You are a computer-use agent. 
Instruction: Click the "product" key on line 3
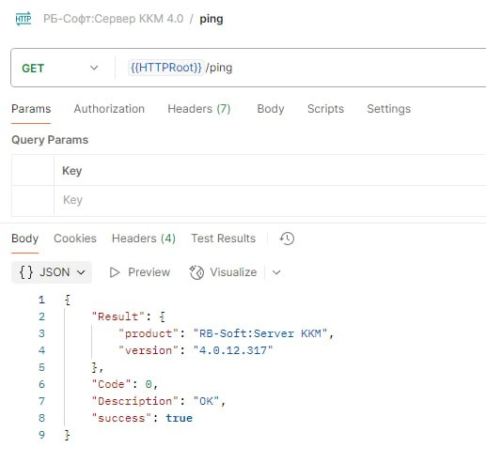(x=149, y=333)
